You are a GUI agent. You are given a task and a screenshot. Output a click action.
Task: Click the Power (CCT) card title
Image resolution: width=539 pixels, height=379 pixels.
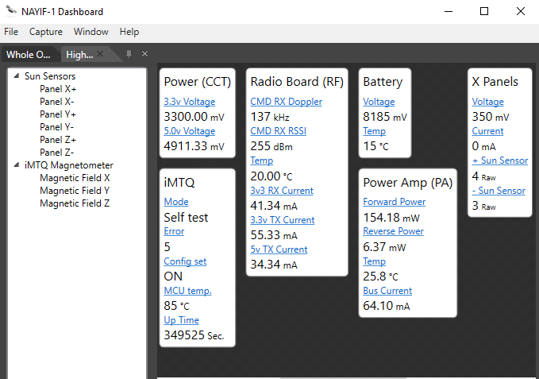point(198,82)
